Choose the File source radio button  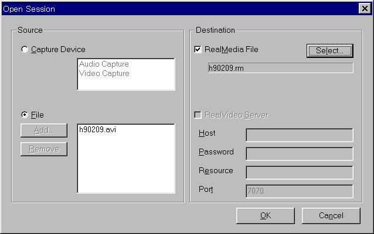25,115
